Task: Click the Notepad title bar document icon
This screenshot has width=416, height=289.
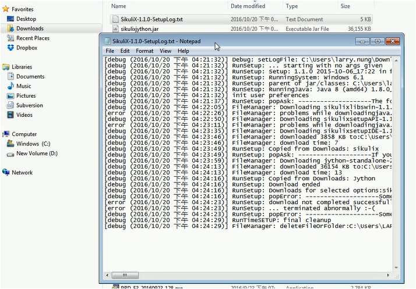Action: pos(107,41)
